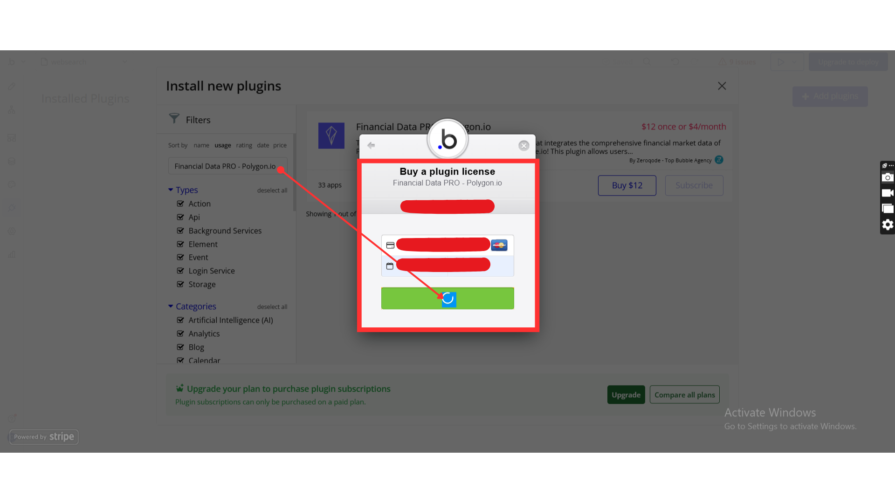Uncheck the Action type checkbox
The height and width of the screenshot is (503, 895).
(180, 204)
